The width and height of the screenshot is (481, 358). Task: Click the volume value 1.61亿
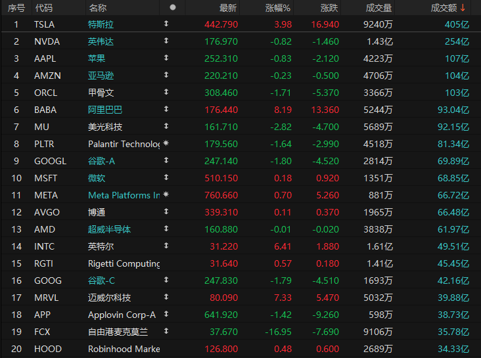coord(380,246)
